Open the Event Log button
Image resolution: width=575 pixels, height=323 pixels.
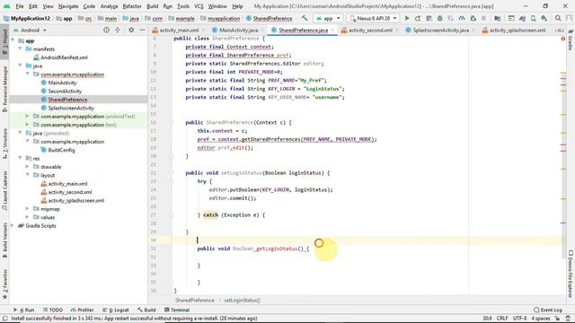(548, 310)
